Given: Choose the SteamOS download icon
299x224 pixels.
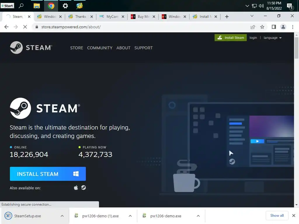Looking at the screenshot, I should click(x=84, y=188).
